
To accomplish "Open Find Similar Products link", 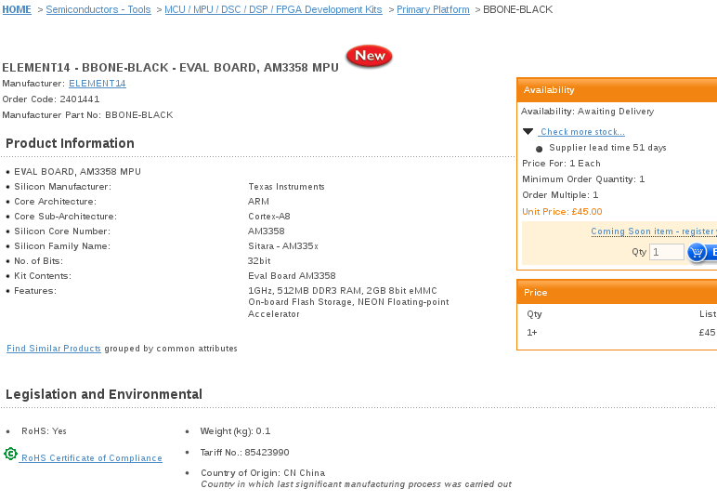I will [x=54, y=349].
